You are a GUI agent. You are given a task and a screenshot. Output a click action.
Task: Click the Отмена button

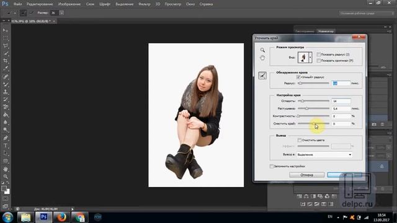click(x=306, y=175)
